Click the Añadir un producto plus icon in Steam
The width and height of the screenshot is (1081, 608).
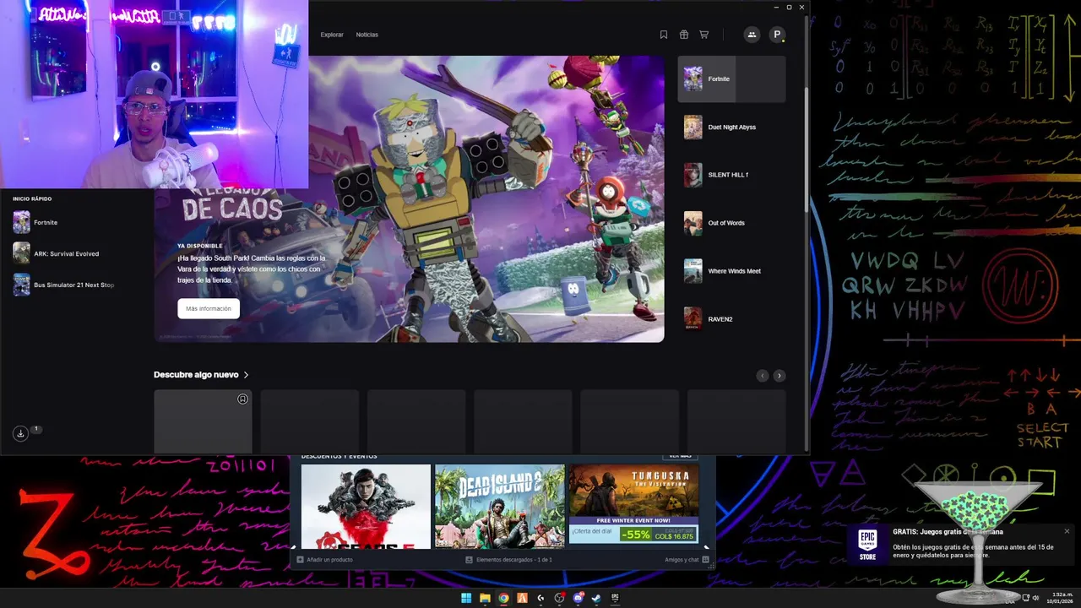[300, 560]
